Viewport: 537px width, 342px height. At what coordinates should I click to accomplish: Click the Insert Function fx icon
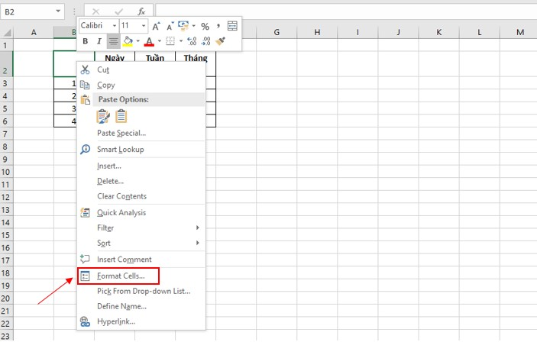tap(141, 12)
